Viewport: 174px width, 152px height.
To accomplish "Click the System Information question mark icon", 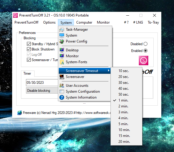I will point(62,97).
